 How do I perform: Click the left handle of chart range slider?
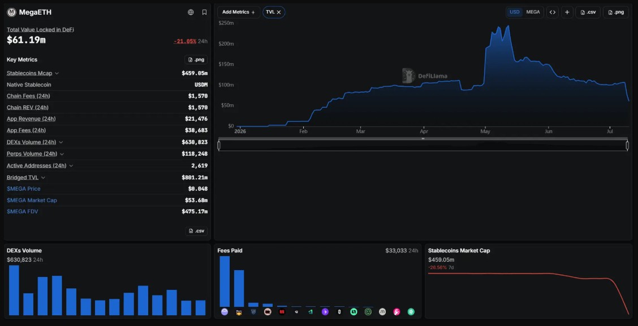[x=219, y=146]
